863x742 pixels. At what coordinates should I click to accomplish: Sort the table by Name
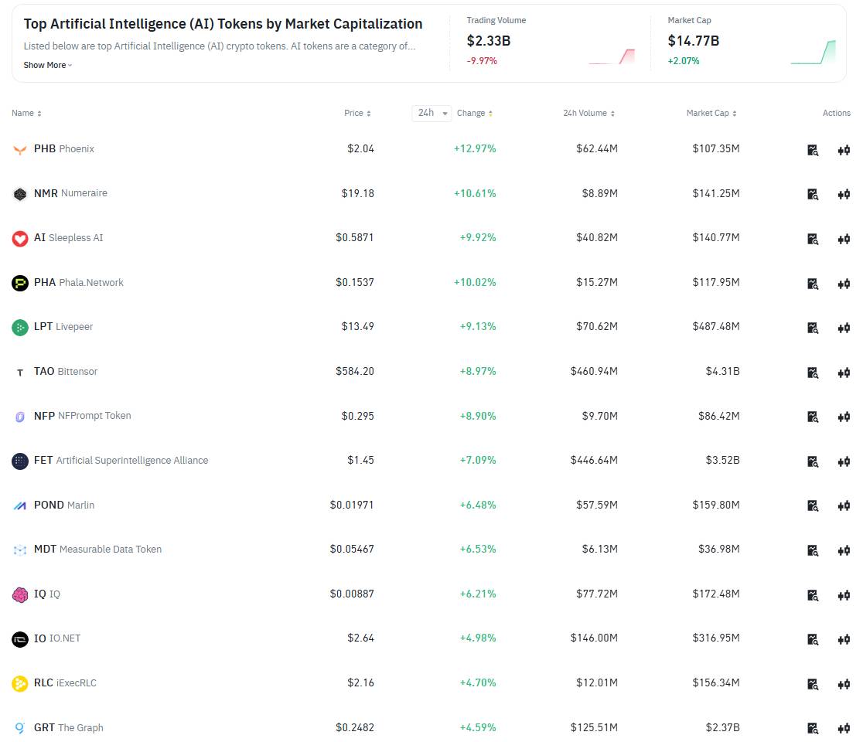(x=26, y=114)
